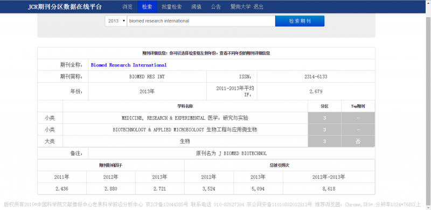The image size is (431, 210).
Task: Click the 学科名称 column header
Action: 185,106
